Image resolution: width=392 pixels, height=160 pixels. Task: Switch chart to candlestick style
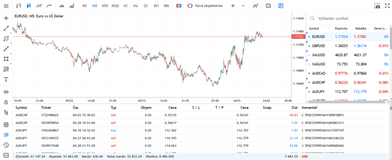tap(28, 6)
